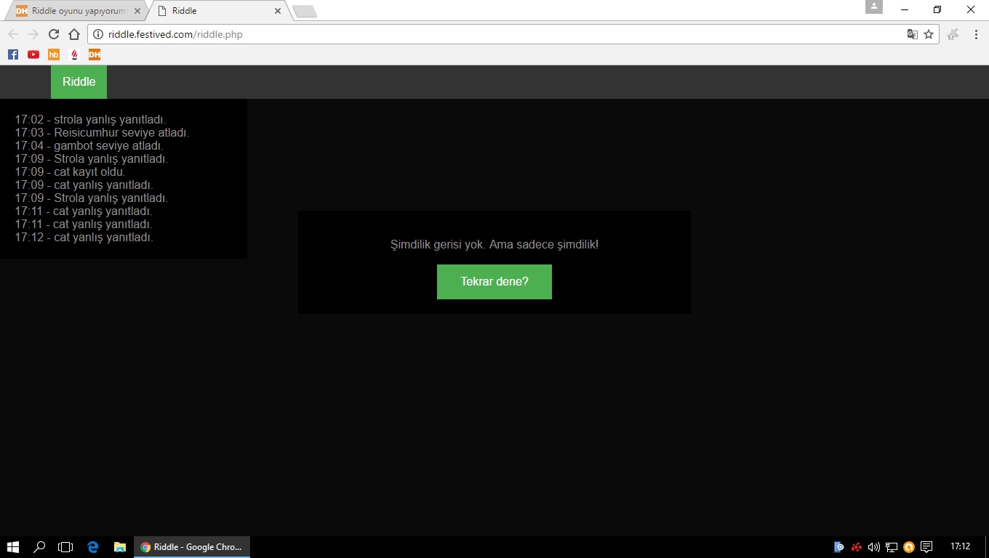
Task: Select the Riddle navigation tab
Action: coord(79,82)
